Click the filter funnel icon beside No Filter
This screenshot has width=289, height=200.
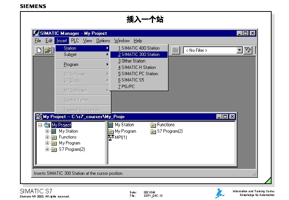[x=248, y=50]
